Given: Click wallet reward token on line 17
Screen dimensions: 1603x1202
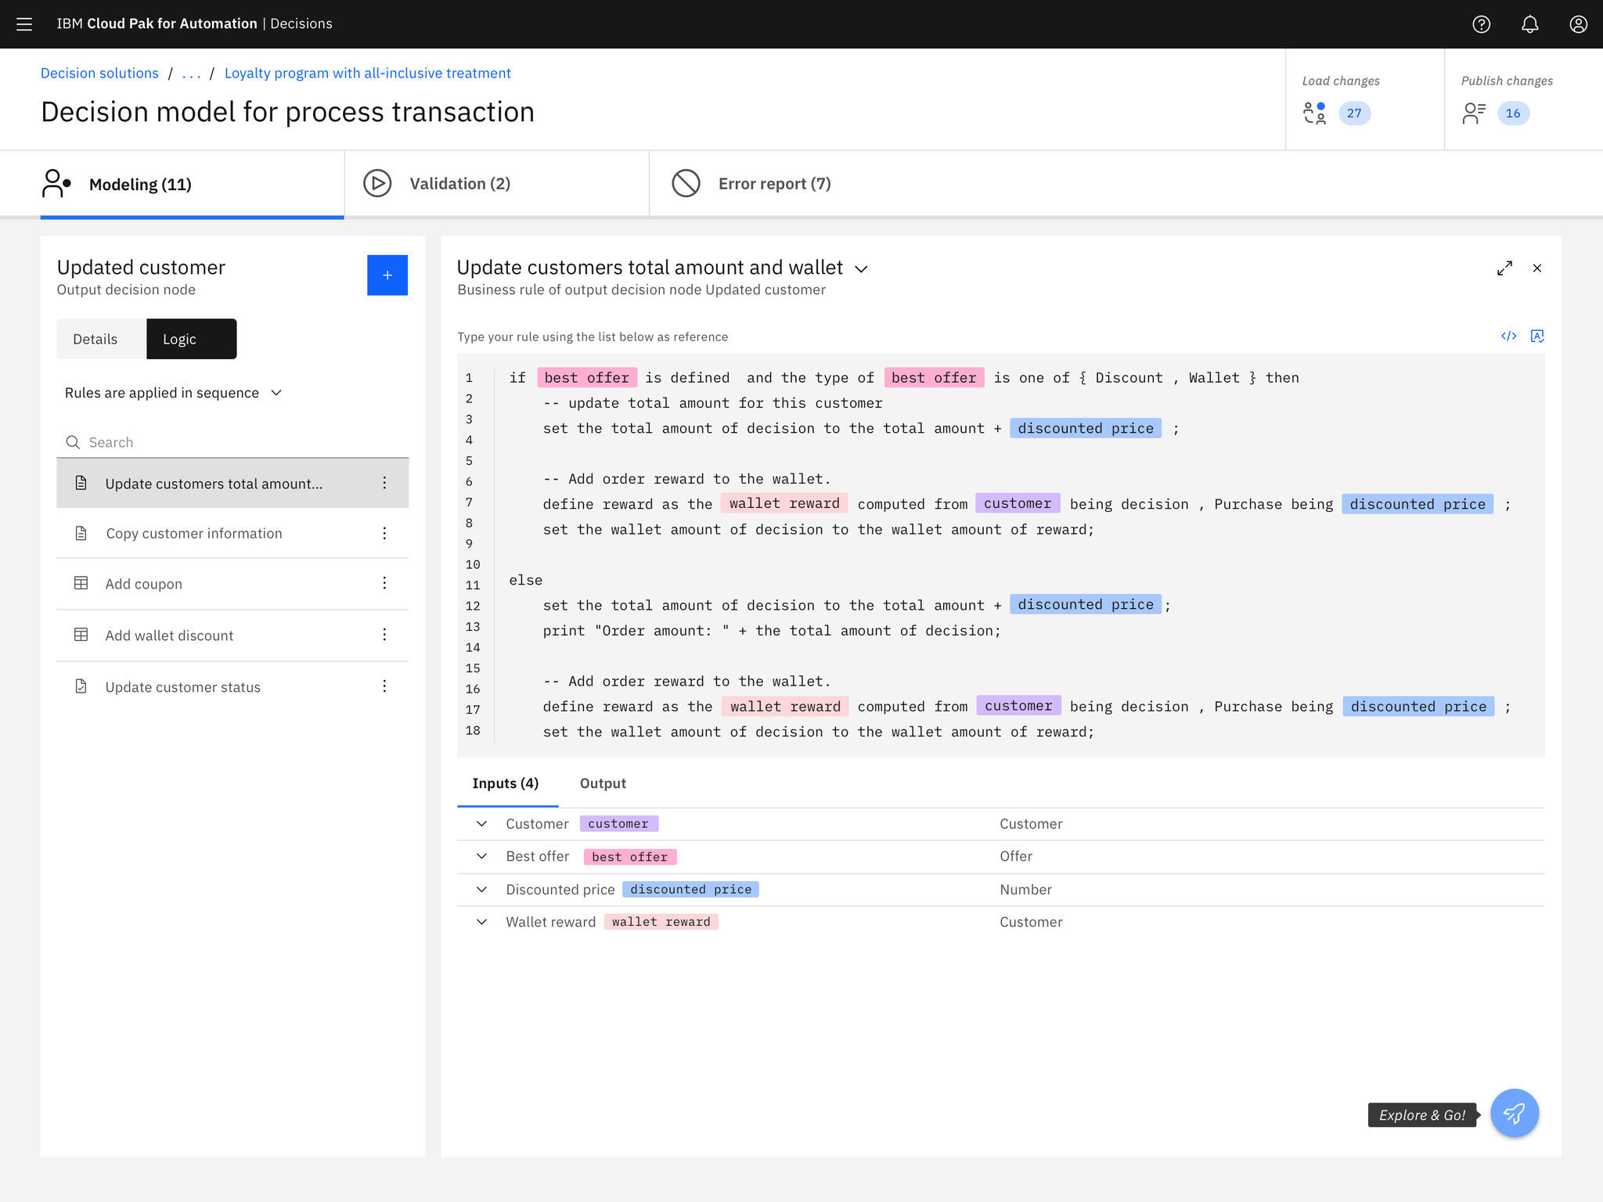Looking at the screenshot, I should coord(785,707).
